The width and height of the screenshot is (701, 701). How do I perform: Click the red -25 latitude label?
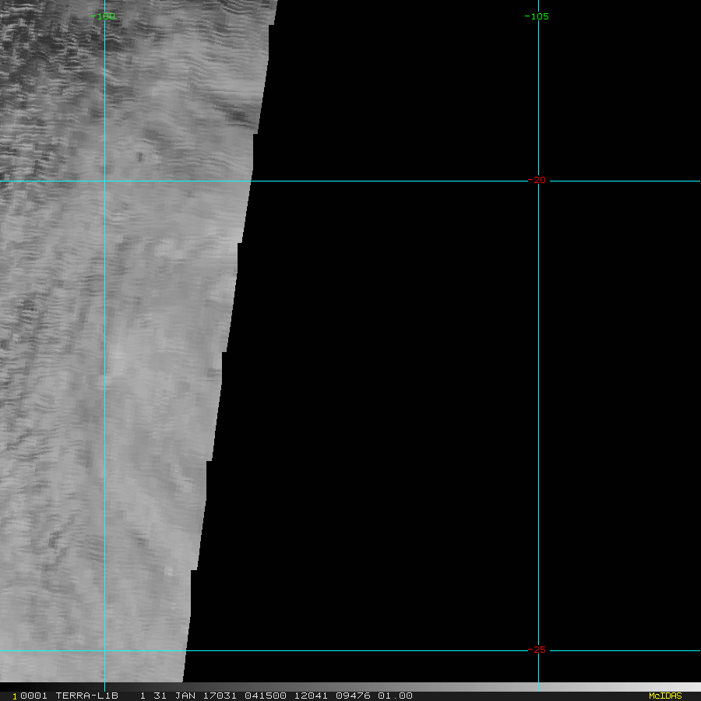pos(537,650)
